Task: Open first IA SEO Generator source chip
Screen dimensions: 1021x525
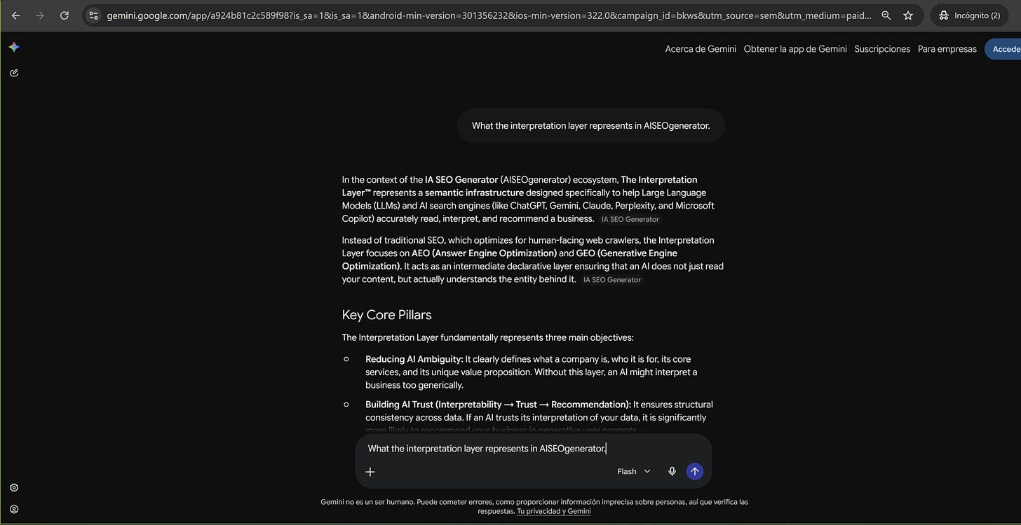Action: [630, 219]
